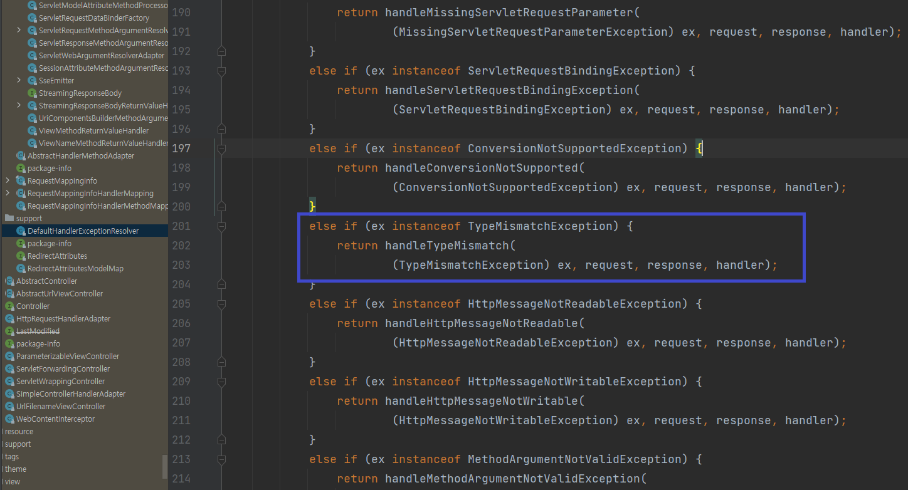Select ViewNameMethodReturnValueHandler in the tree
The image size is (908, 490).
point(103,143)
